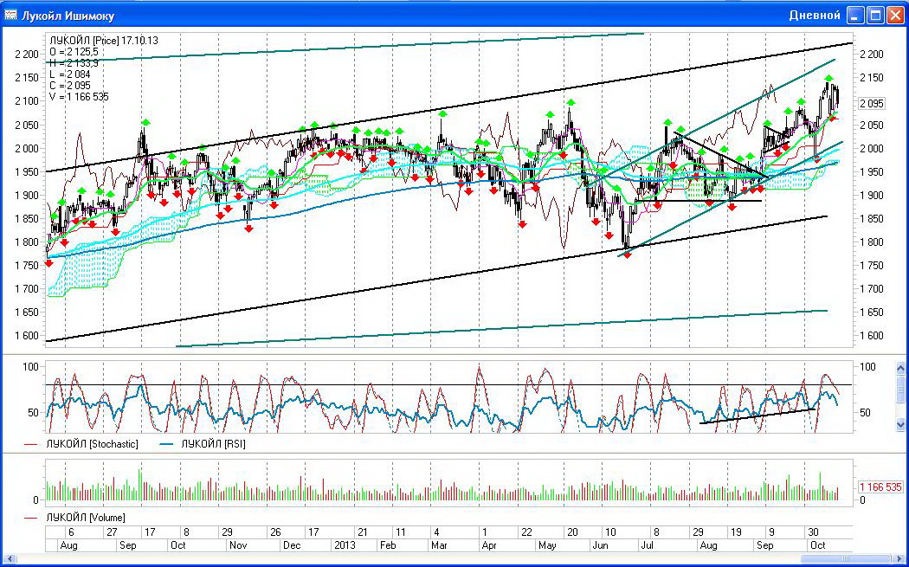909x567 pixels.
Task: Click the C = 2 095 close value
Action: pos(70,86)
